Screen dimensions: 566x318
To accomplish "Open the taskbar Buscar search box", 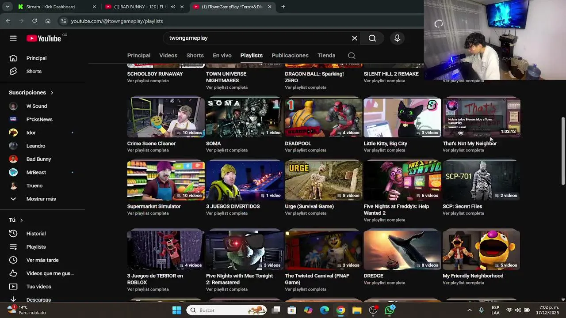I will pyautogui.click(x=227, y=310).
